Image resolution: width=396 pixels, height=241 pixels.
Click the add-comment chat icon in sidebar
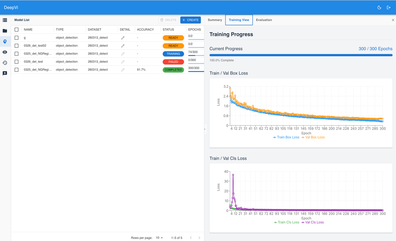coord(5,74)
